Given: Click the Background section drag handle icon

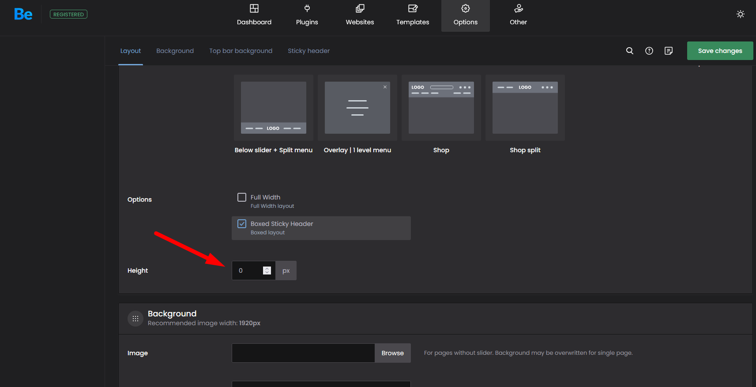Looking at the screenshot, I should tap(135, 318).
